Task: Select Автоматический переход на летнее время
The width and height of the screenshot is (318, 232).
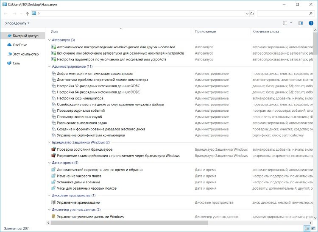Action: tap(100, 170)
